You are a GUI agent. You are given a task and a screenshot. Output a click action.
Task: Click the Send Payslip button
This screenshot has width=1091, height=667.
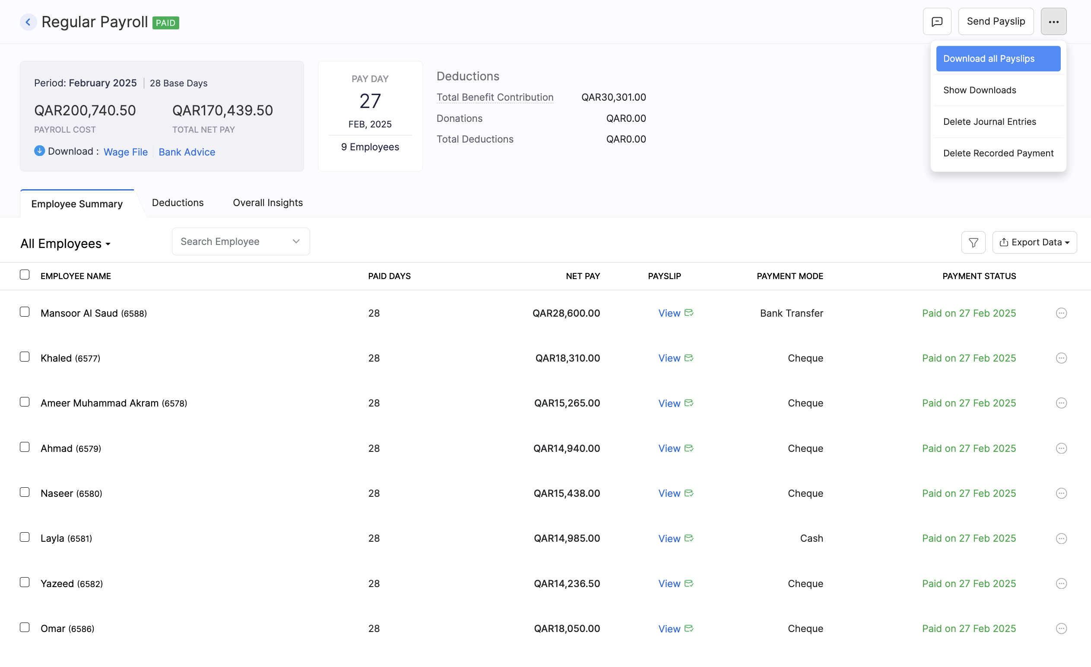click(x=996, y=21)
